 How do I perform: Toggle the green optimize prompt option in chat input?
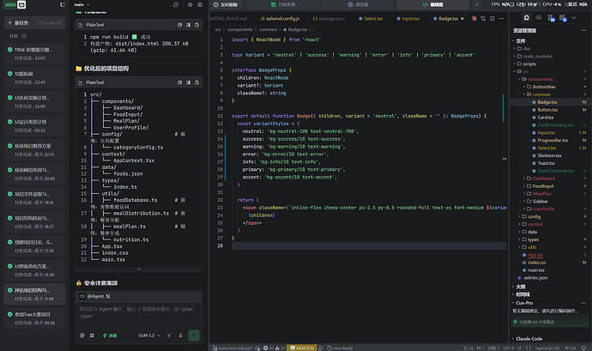(110, 336)
